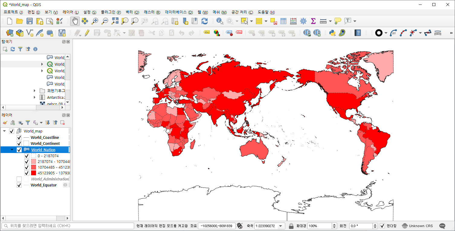455x231 pixels.
Task: Collapse the World_map group tree
Action: (5, 131)
